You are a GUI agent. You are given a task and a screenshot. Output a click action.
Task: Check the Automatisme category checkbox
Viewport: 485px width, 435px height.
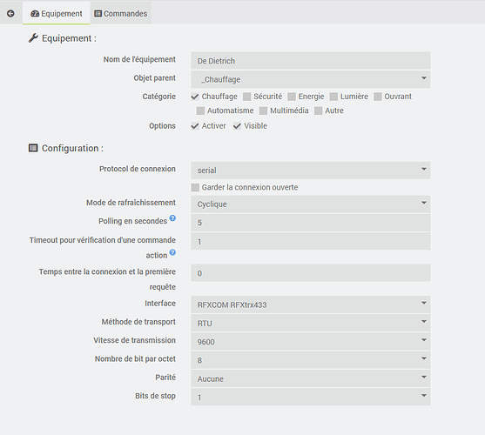point(200,110)
